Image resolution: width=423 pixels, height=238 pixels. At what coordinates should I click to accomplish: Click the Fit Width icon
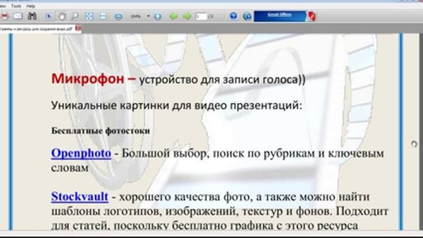(103, 17)
